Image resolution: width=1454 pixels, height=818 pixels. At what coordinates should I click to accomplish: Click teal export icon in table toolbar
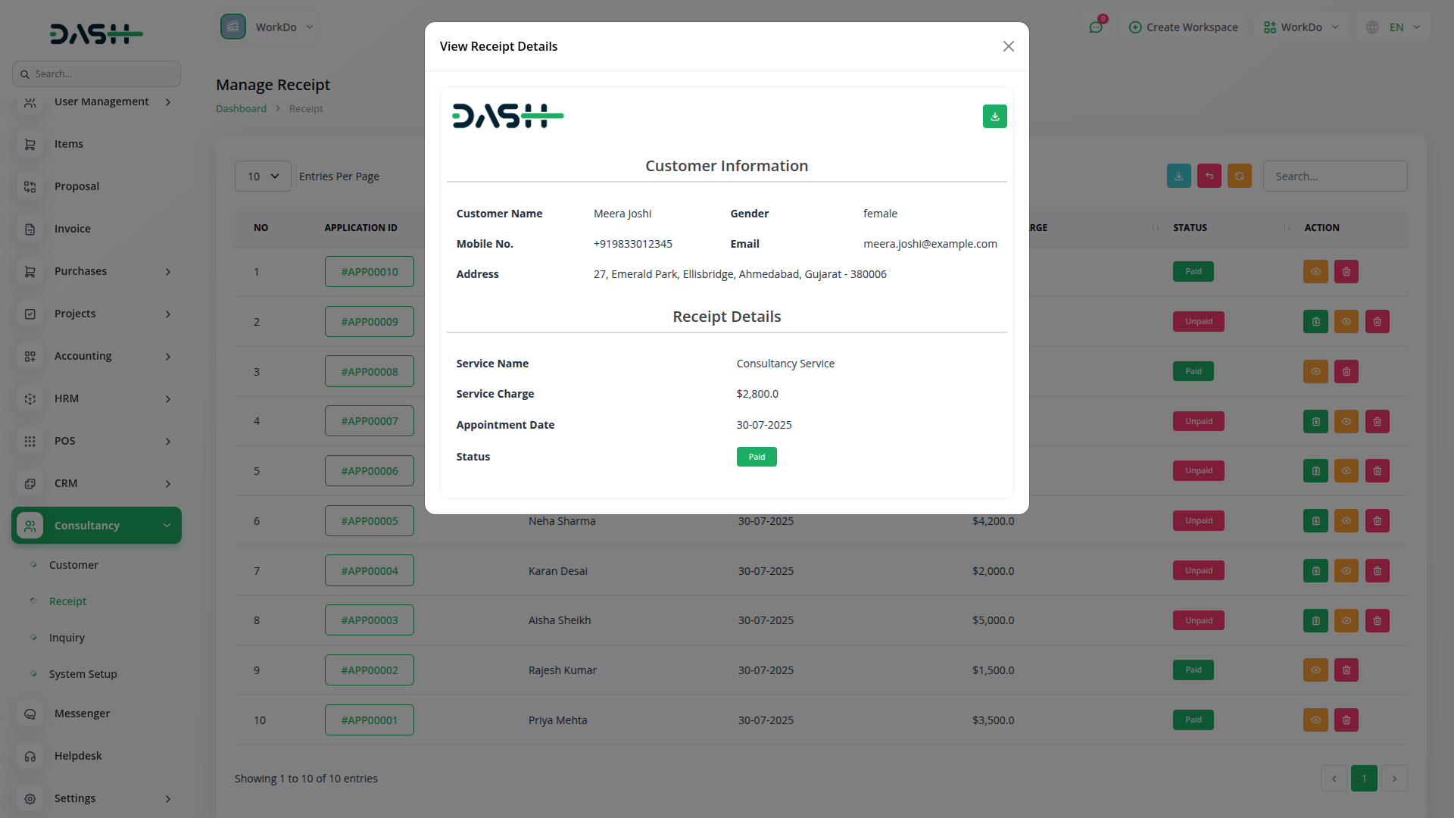tap(1178, 176)
